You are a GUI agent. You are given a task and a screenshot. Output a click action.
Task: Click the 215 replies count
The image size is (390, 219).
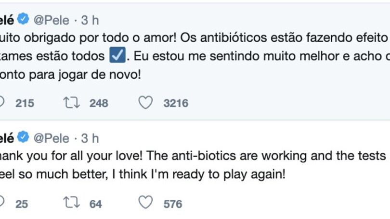click(25, 103)
